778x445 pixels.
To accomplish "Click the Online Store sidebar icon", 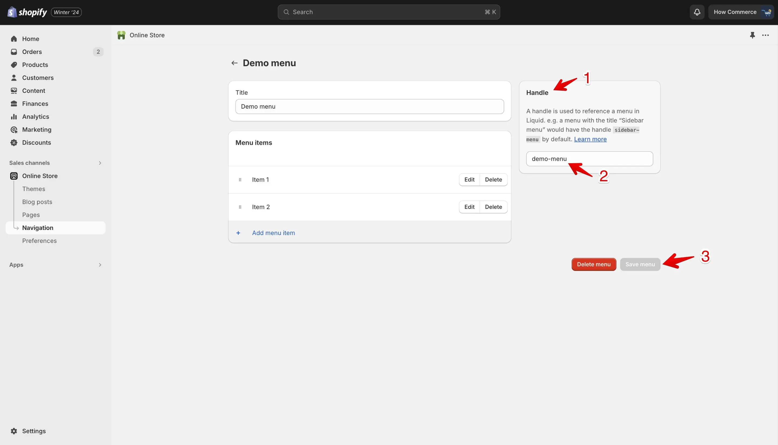I will click(14, 176).
